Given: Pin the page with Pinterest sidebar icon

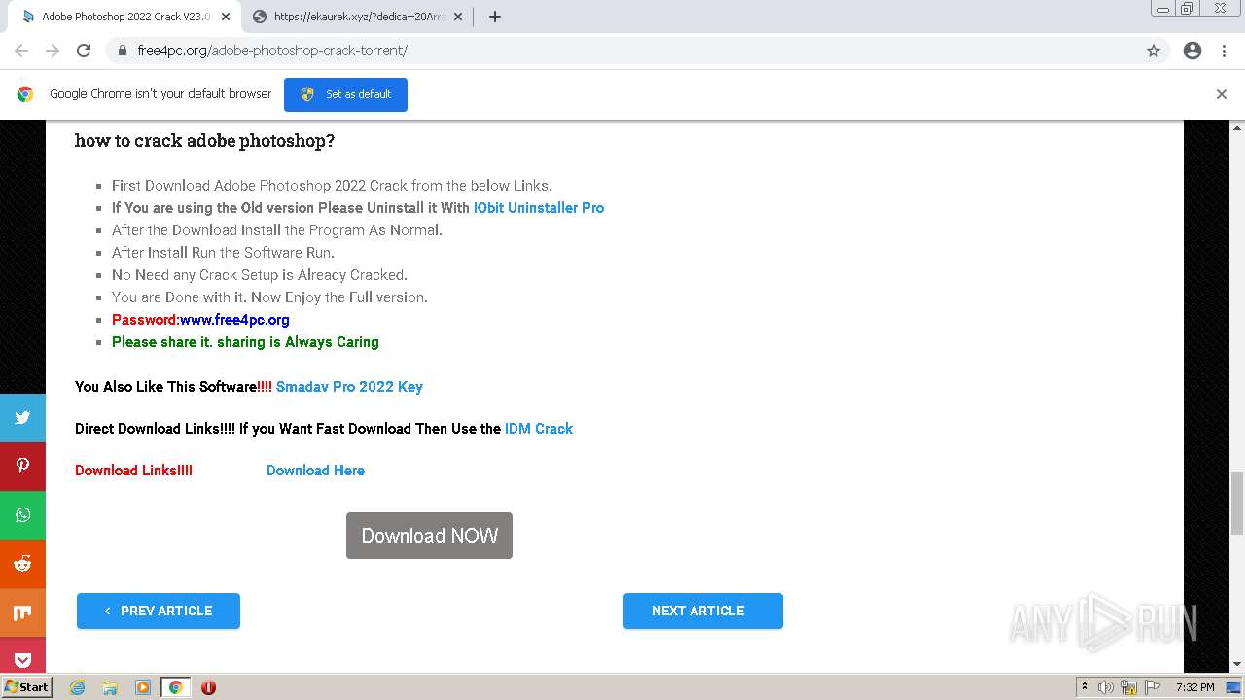Looking at the screenshot, I should click(x=22, y=467).
